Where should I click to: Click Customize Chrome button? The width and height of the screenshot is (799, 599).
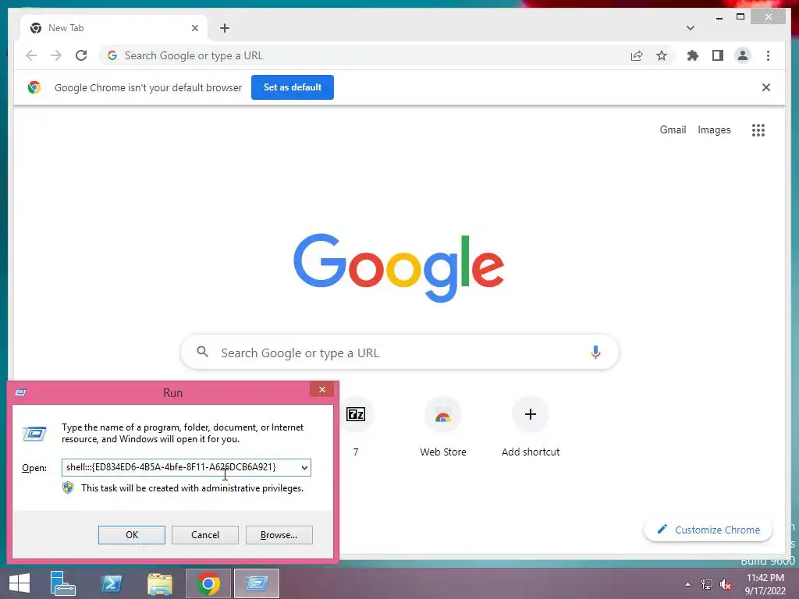[708, 530]
